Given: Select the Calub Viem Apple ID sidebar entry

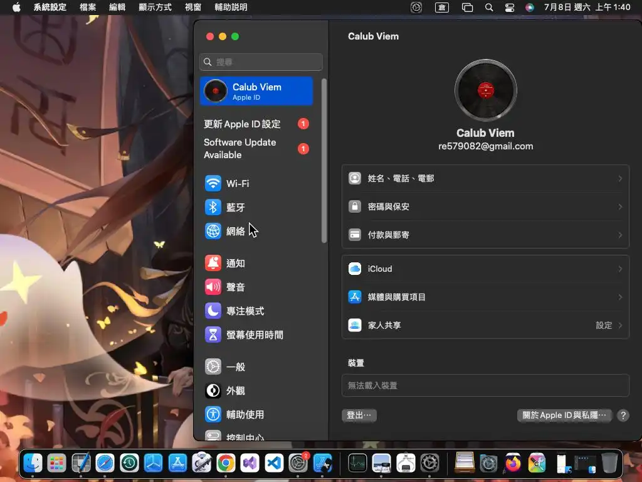Looking at the screenshot, I should coord(256,91).
